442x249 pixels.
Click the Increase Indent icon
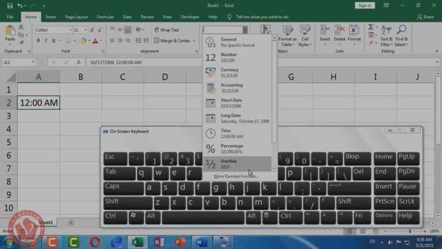(146, 41)
